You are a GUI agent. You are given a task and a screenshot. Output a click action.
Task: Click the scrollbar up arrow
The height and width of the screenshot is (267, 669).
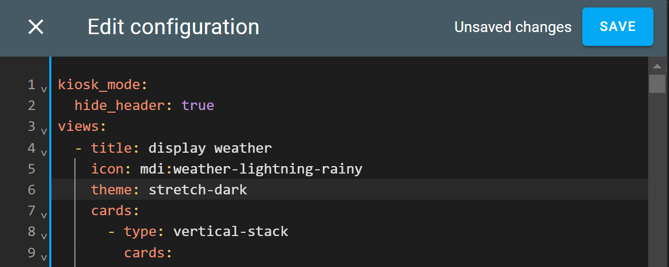[657, 67]
